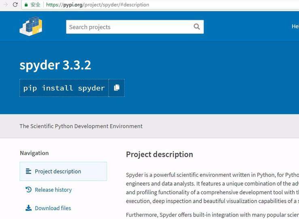Click paragraph starting 'Furthermore, Spyder offers'
This screenshot has width=299, height=219.
pyautogui.click(x=212, y=215)
